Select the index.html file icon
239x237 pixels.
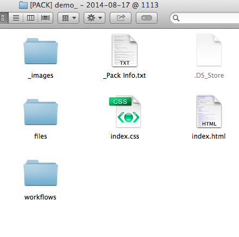[x=209, y=111]
